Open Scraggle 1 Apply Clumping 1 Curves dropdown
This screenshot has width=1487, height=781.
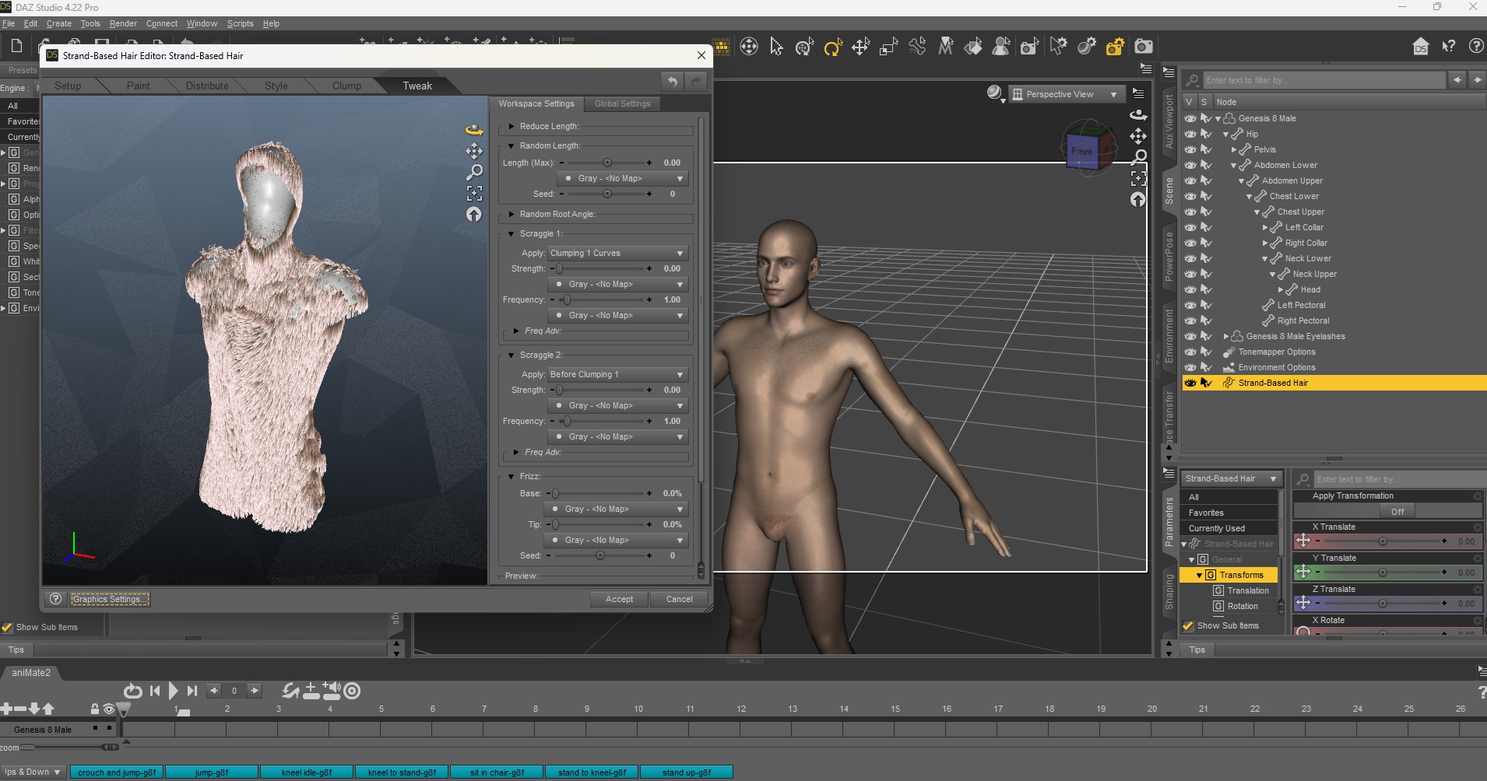coord(617,253)
